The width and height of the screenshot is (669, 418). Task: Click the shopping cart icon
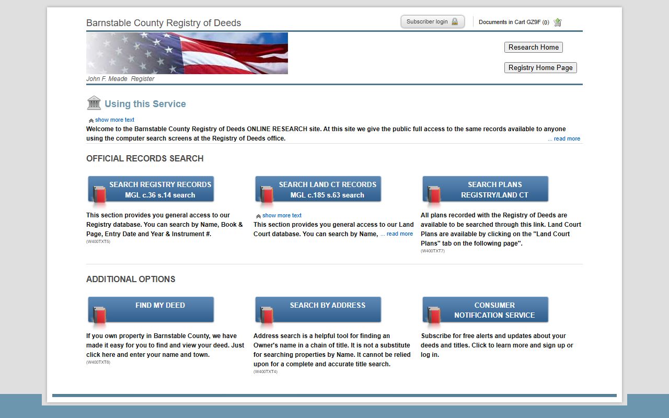tap(557, 22)
